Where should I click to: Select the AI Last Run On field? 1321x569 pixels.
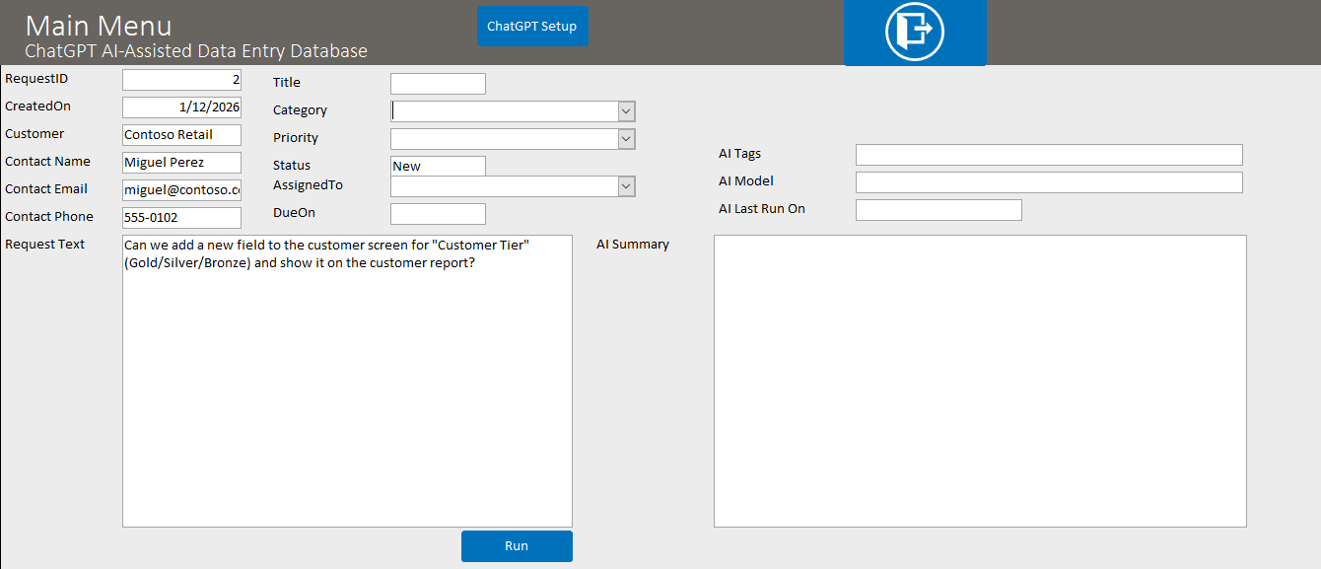pyautogui.click(x=939, y=210)
